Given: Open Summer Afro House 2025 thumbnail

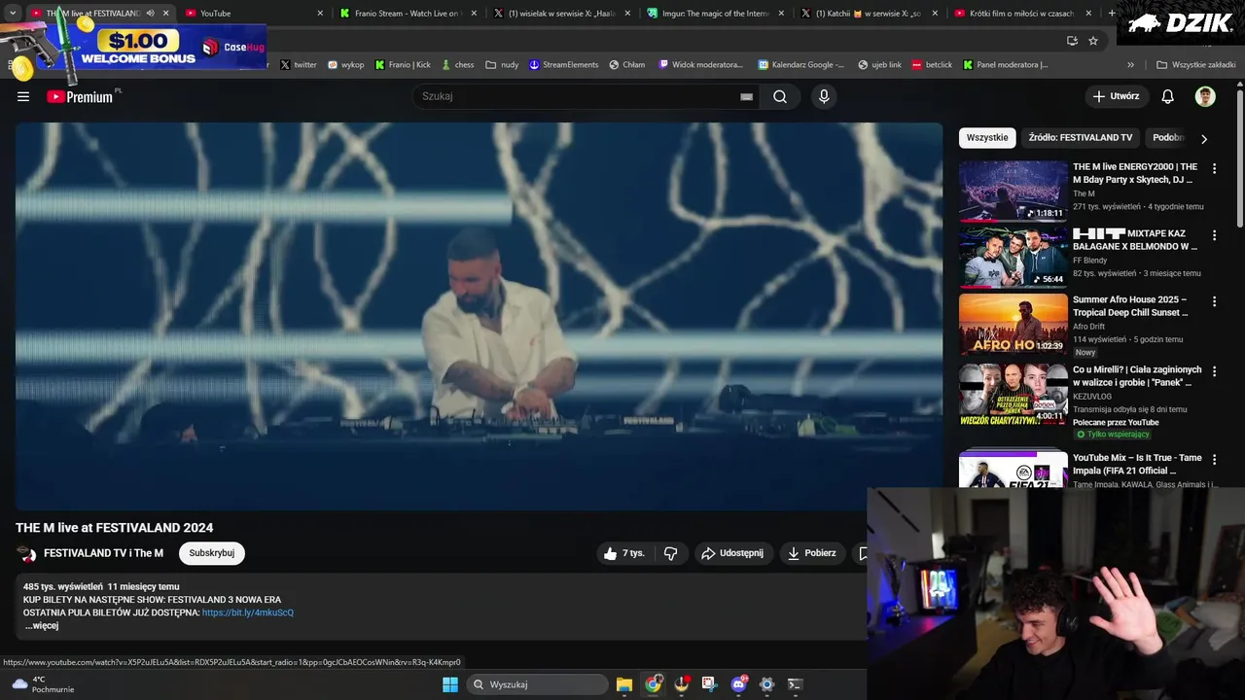Looking at the screenshot, I should pos(1014,324).
